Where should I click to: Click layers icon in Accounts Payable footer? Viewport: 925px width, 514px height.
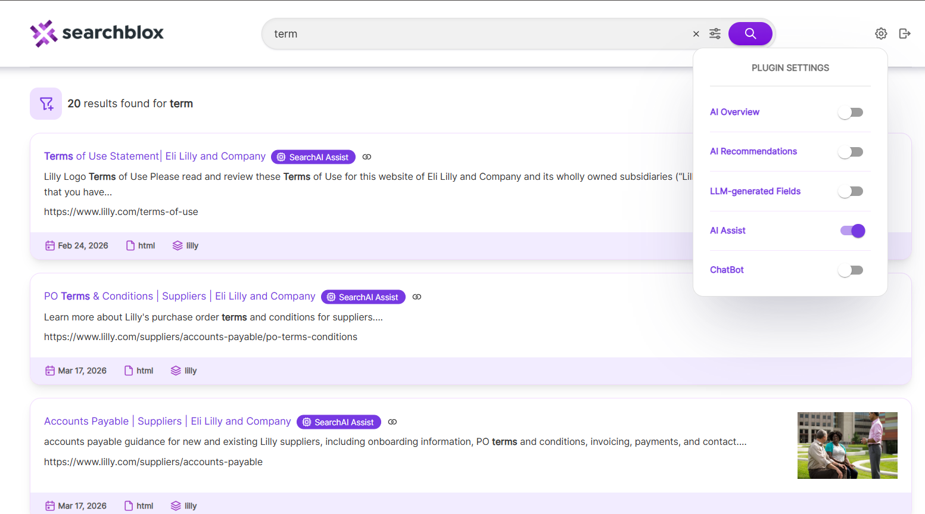point(176,506)
